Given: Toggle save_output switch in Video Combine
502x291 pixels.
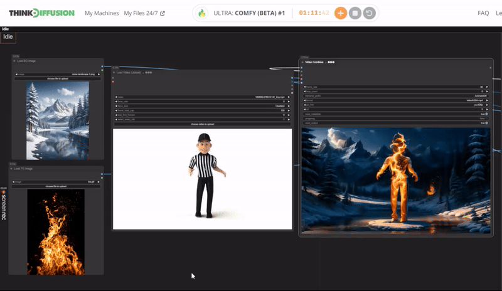Looking at the screenshot, I should pos(486,123).
